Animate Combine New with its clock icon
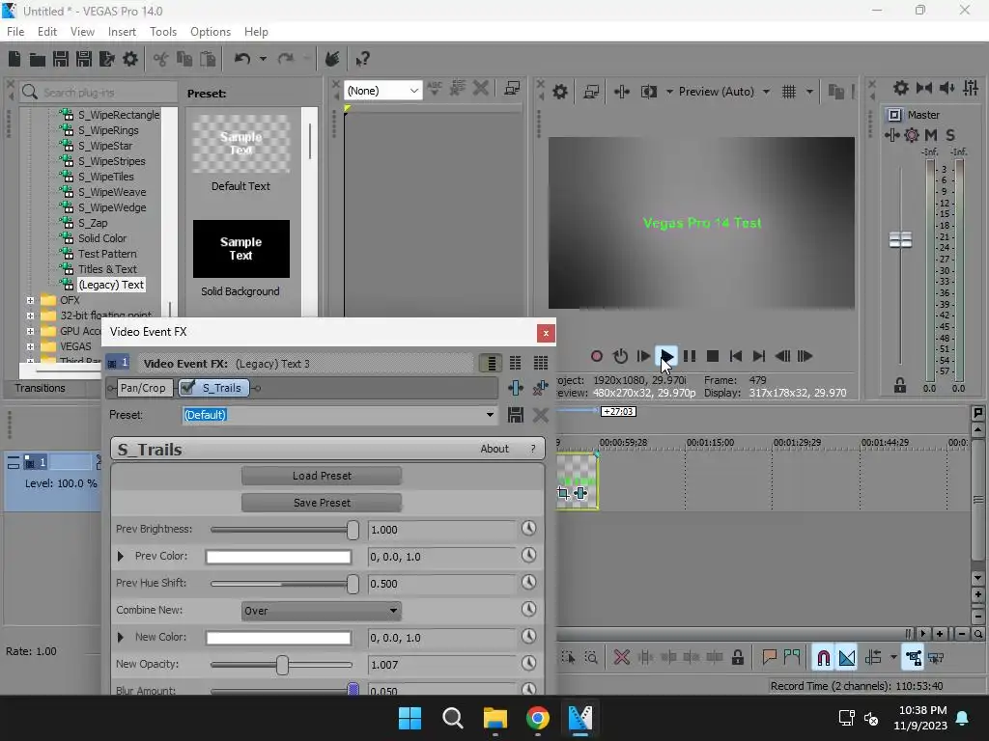 pos(528,610)
